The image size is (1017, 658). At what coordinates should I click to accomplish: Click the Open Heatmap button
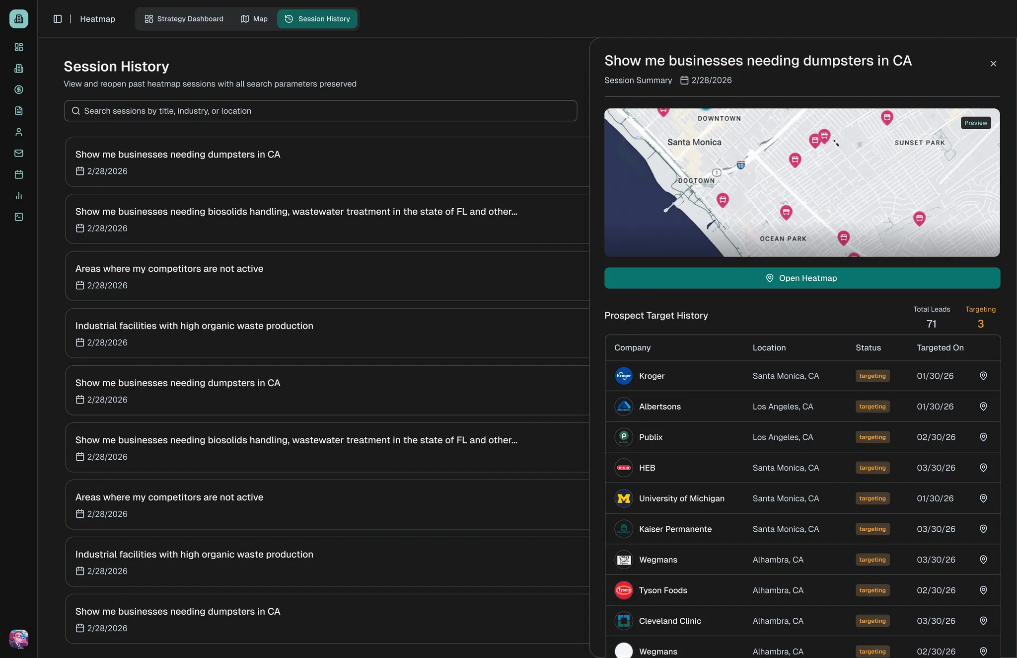[802, 278]
